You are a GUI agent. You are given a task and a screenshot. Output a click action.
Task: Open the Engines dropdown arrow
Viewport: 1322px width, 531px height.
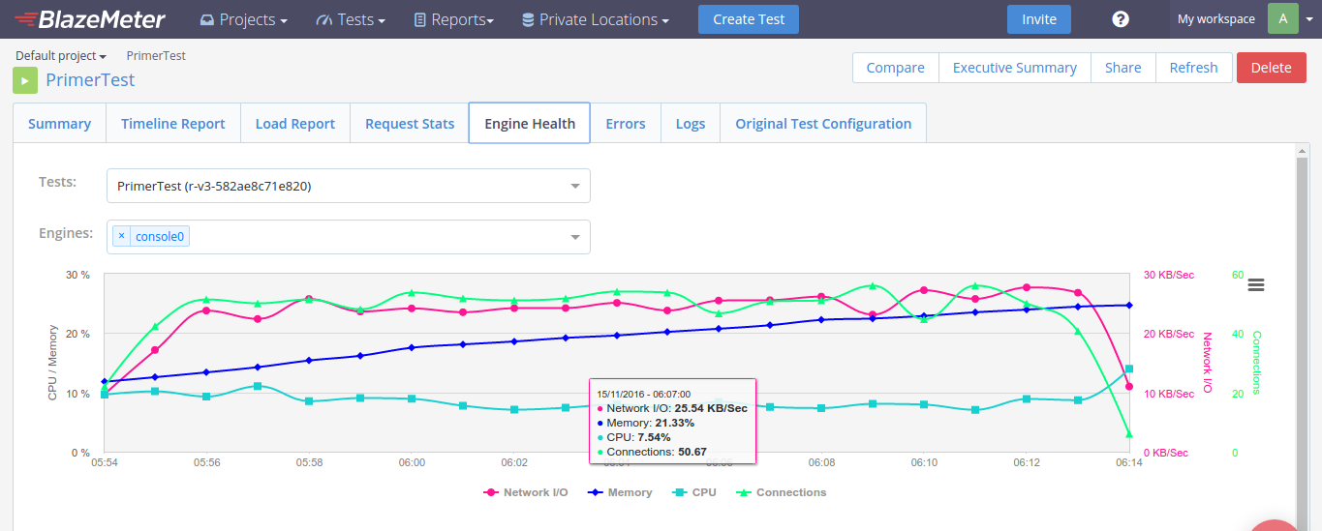tap(574, 237)
